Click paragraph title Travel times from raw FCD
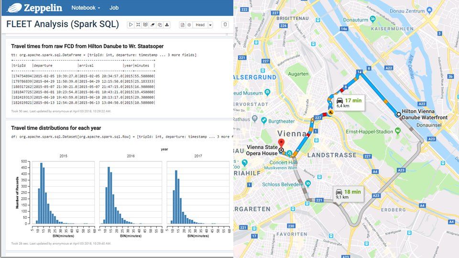 87,46
